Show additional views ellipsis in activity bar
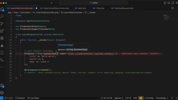The width and height of the screenshot is (178, 100). pos(2,67)
